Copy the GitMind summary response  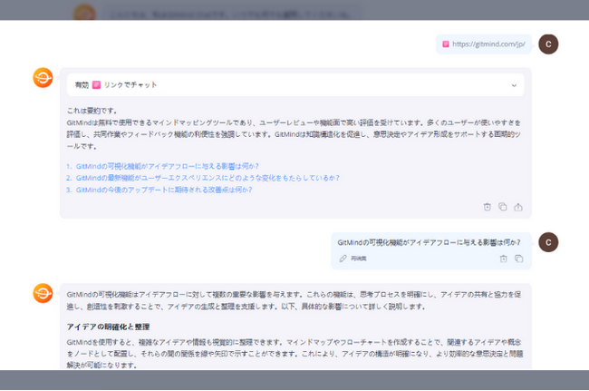(503, 207)
